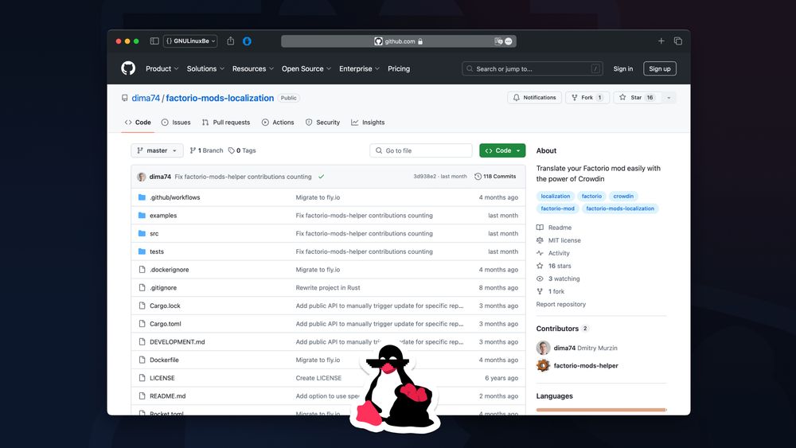Viewport: 796px width, 448px height.
Task: Open the Dockerfile file
Action: tap(164, 360)
